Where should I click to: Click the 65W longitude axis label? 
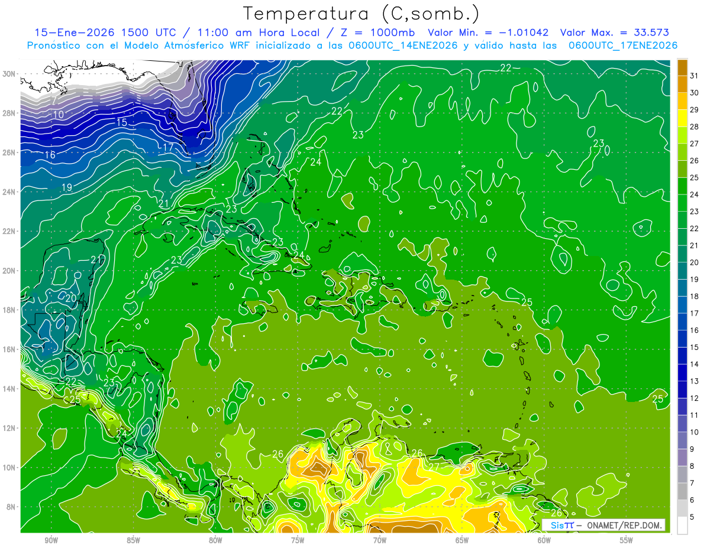[x=462, y=540]
